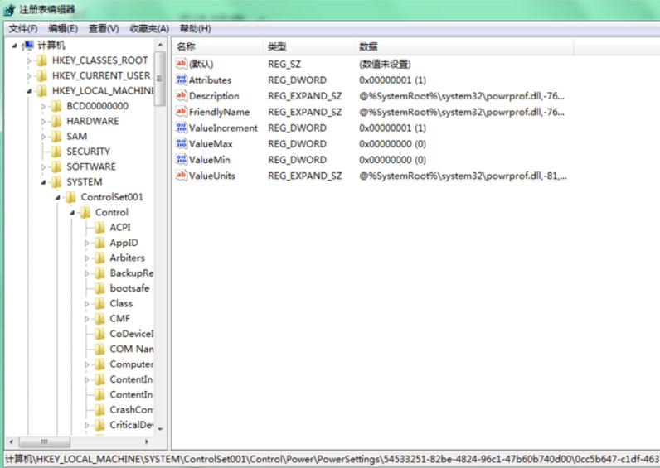Click the DWORD icon of ValueMax
This screenshot has width=660, height=468.
[x=182, y=143]
